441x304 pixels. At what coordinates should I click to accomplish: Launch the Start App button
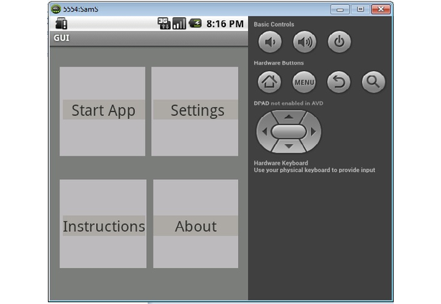point(103,111)
